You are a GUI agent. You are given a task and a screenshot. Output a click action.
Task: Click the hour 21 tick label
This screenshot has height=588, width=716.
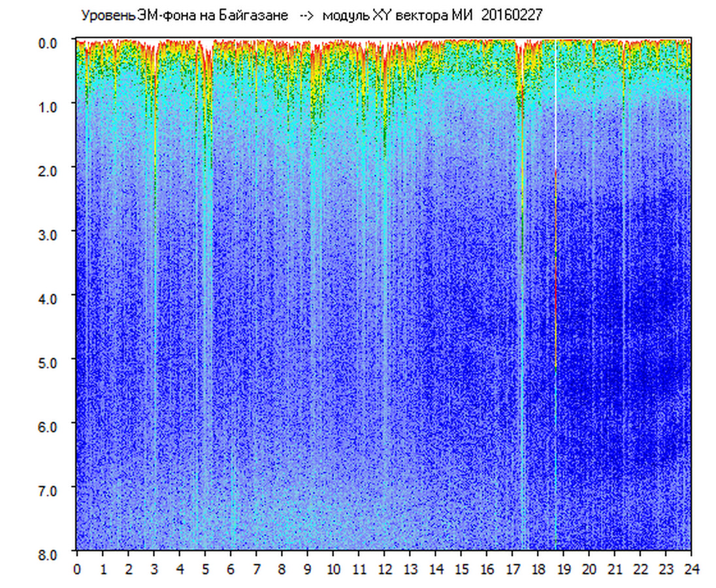point(615,569)
